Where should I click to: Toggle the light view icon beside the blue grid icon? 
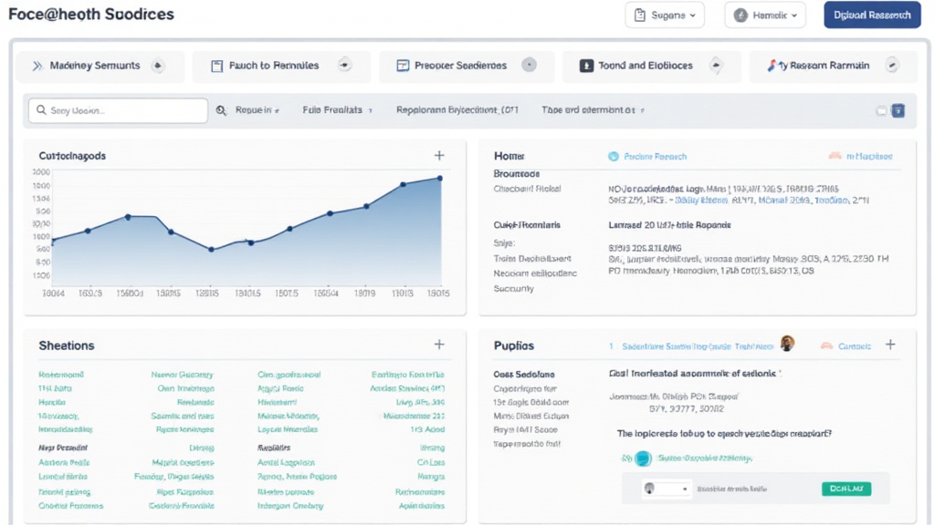pyautogui.click(x=881, y=110)
